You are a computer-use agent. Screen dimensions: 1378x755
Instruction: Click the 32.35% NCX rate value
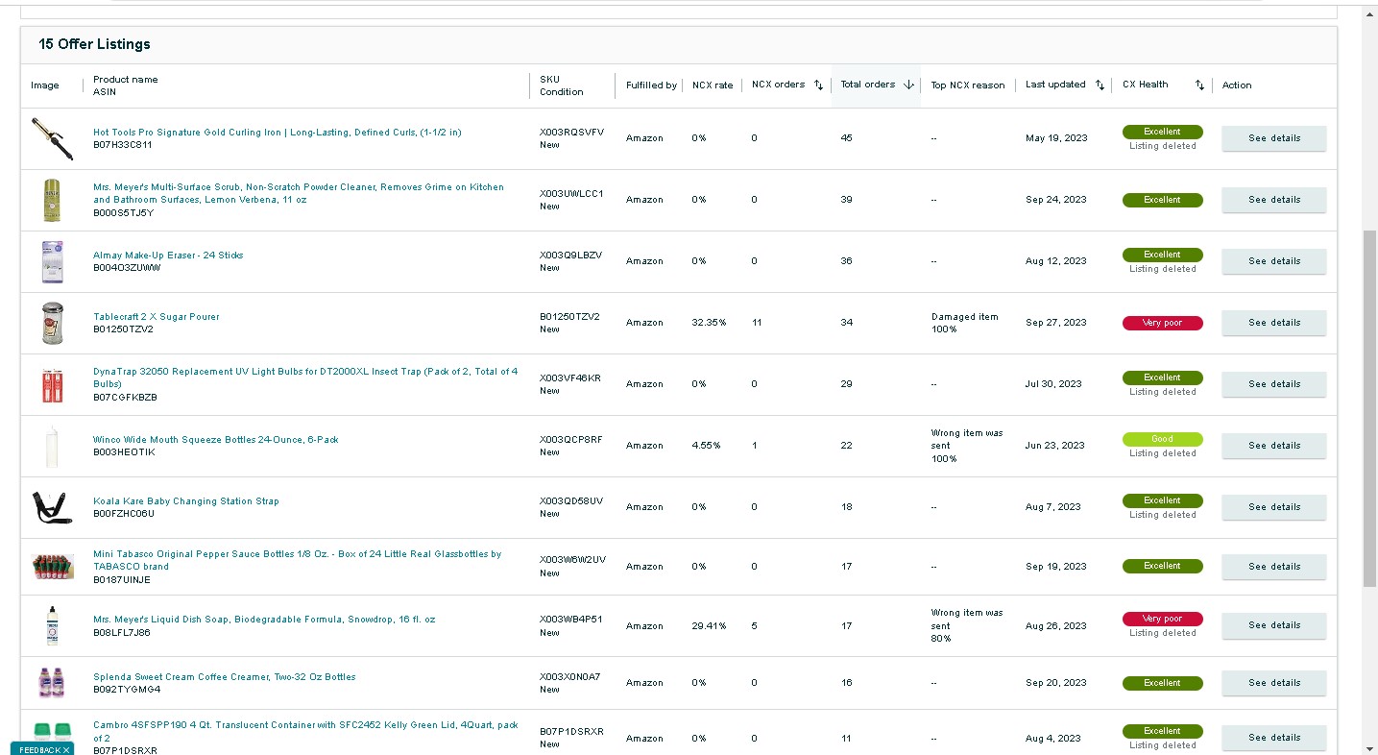point(709,323)
